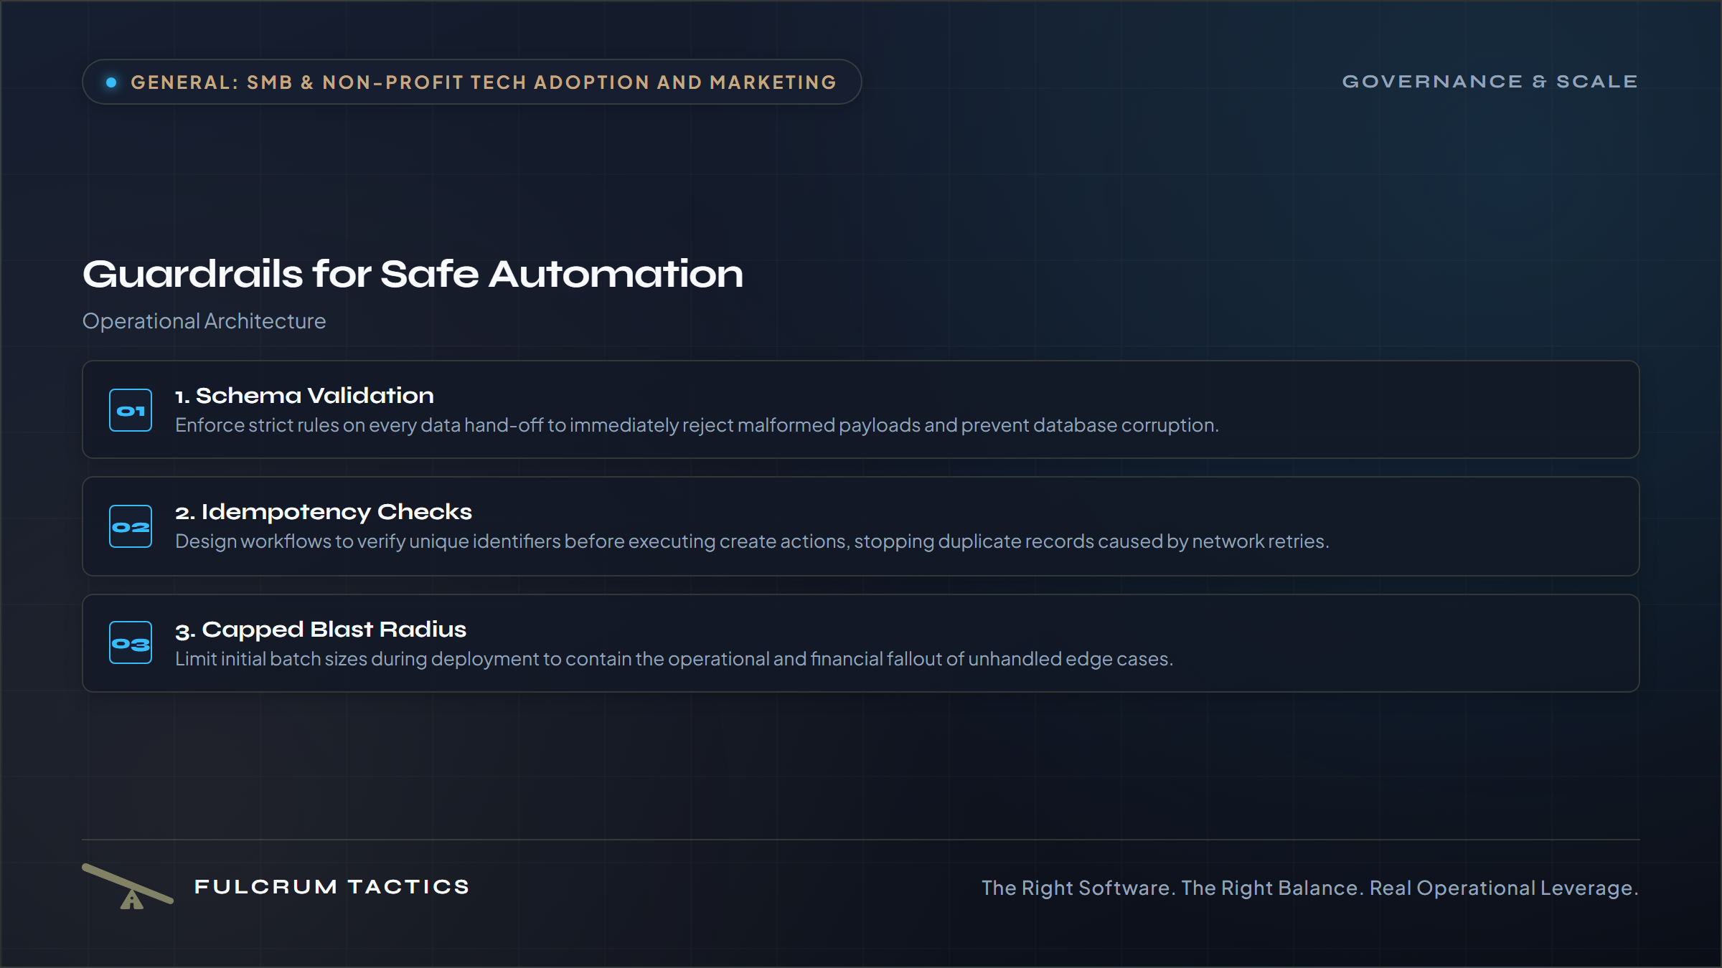Click the 'Governance & Scale' section label

[x=1490, y=82]
